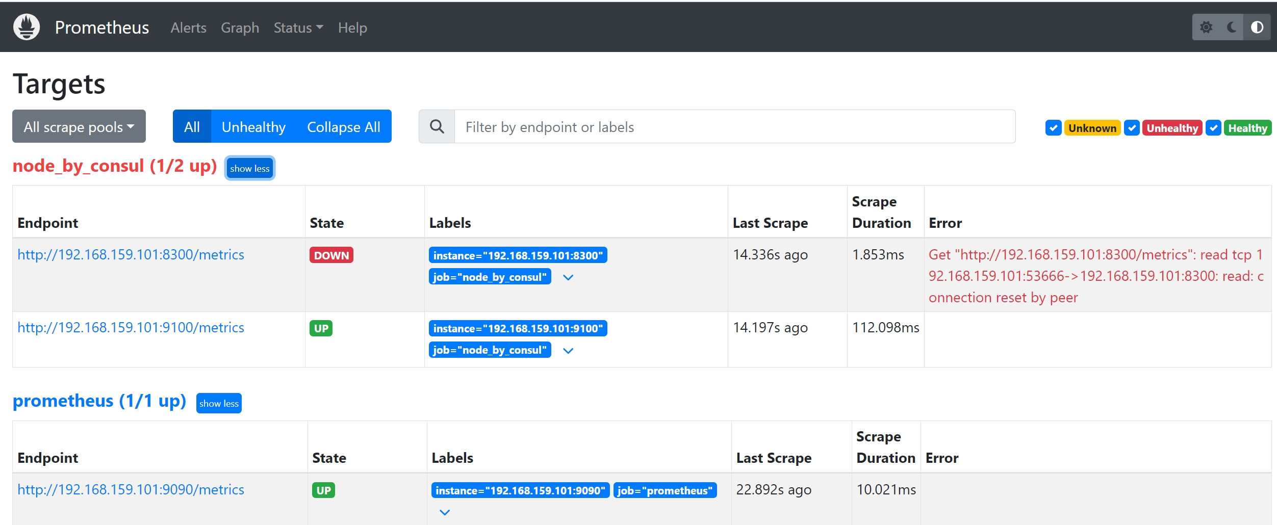
Task: Click the Healthy green filter badge
Action: click(x=1247, y=128)
